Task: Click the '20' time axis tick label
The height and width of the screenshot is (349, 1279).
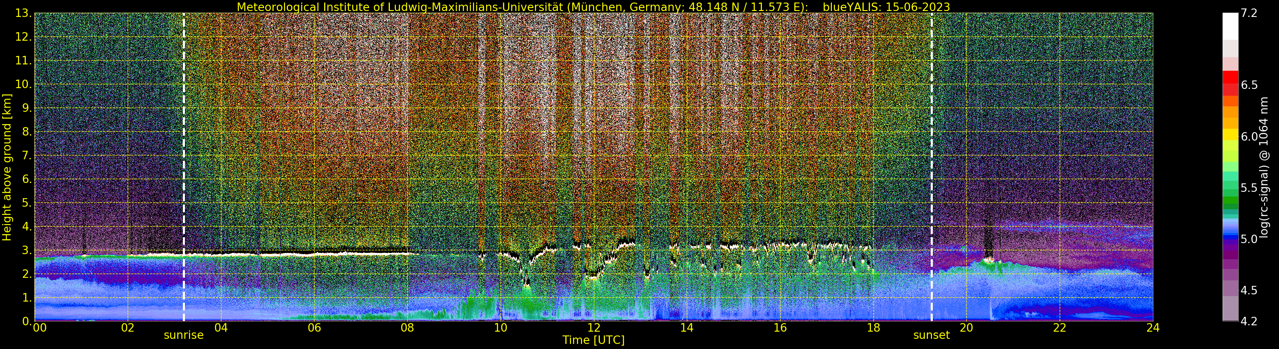Action: 966,328
